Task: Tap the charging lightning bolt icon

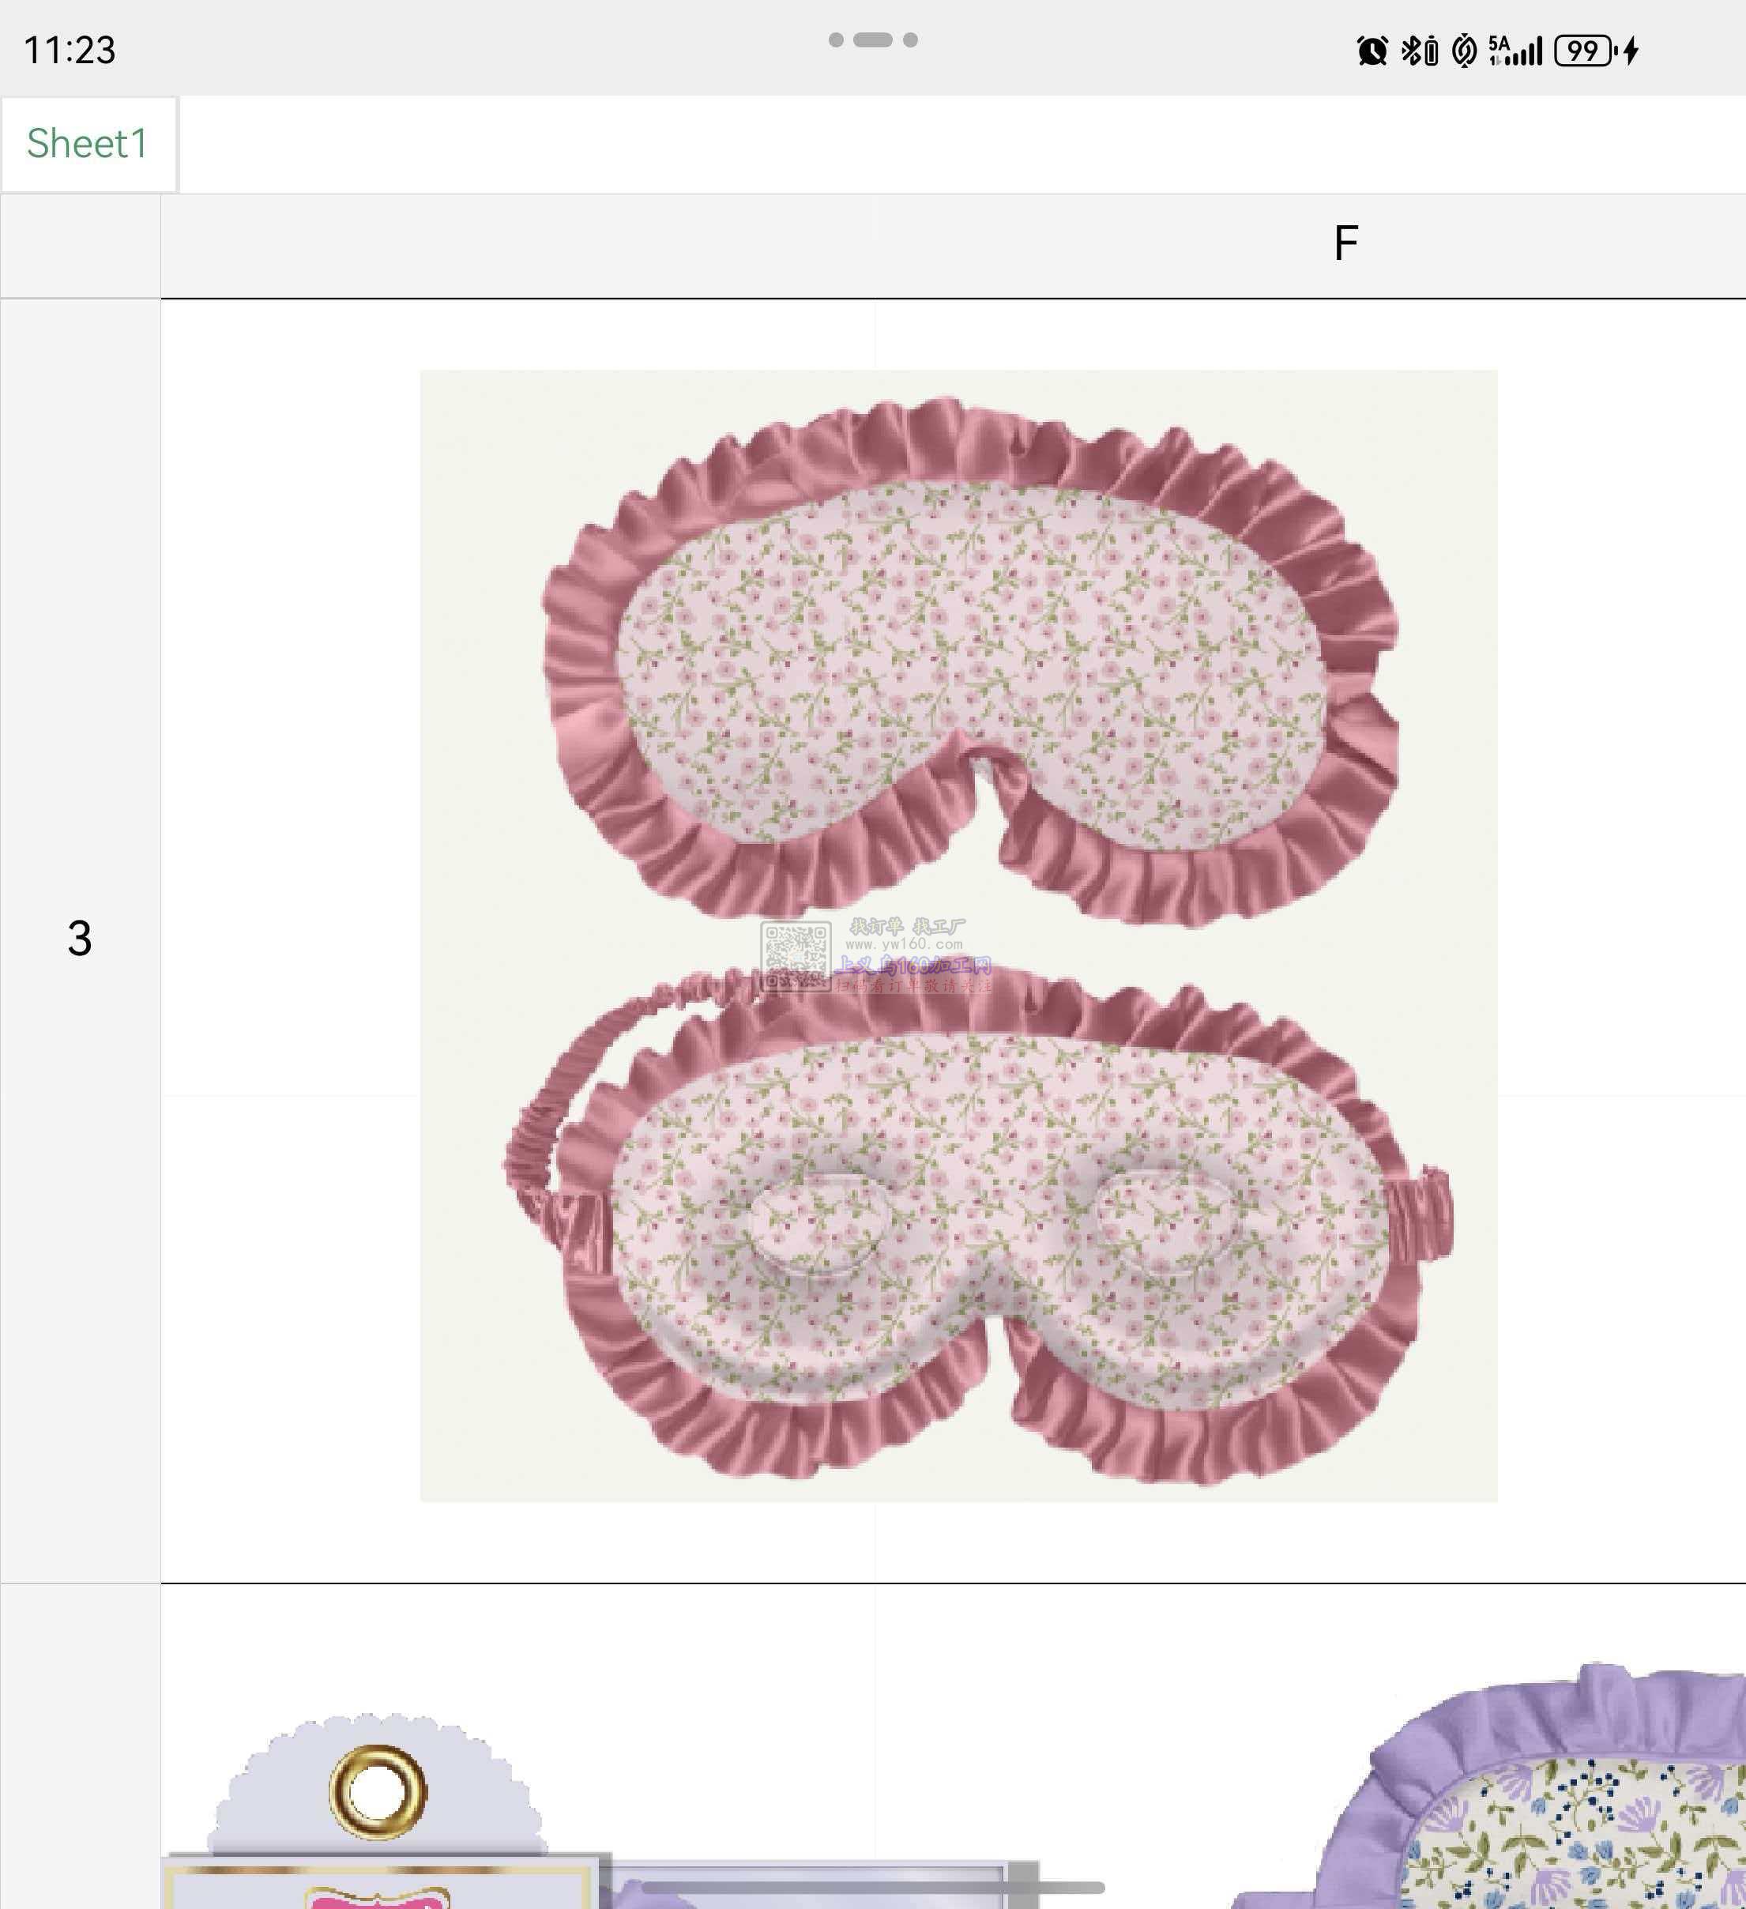Action: (x=1631, y=51)
